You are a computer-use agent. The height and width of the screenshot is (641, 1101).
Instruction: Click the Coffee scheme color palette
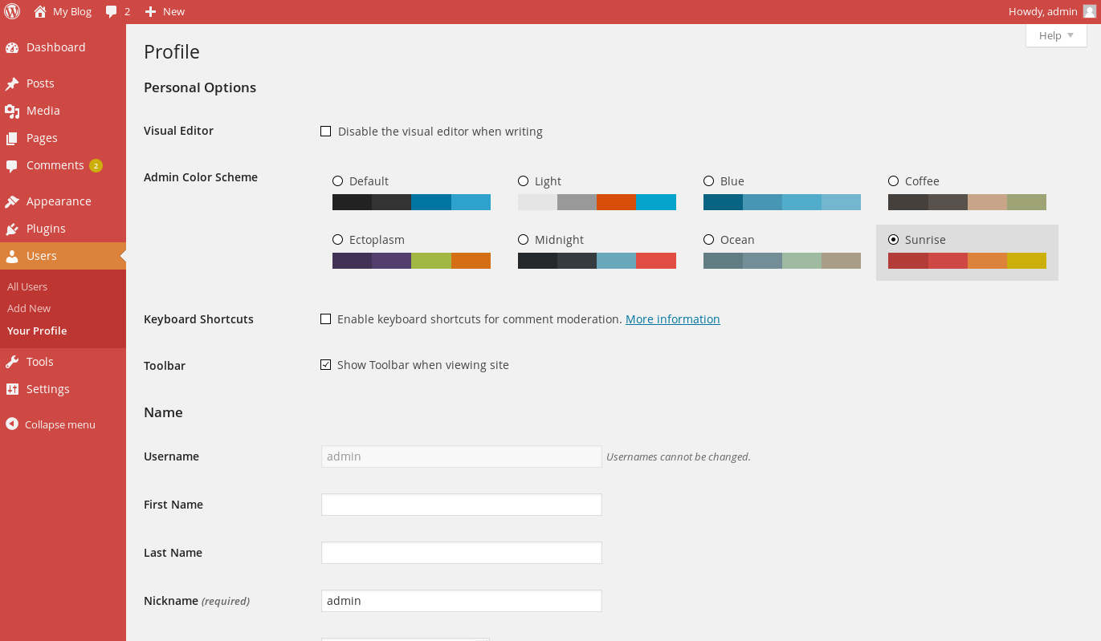[967, 202]
